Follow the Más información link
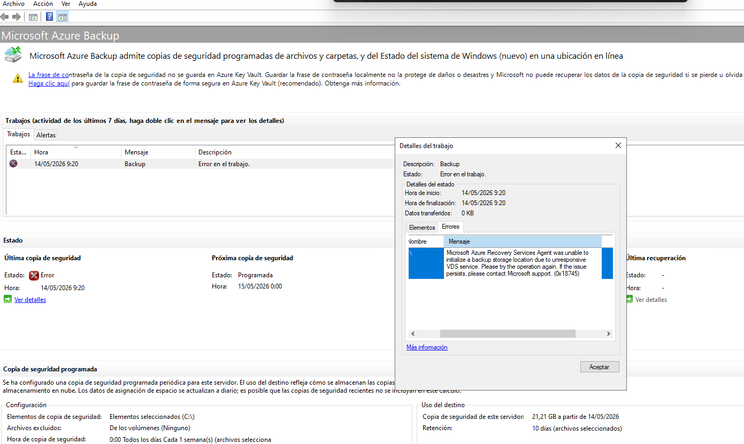744x444 pixels. pos(427,347)
